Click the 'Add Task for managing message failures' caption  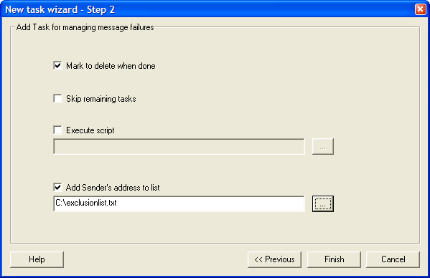pyautogui.click(x=85, y=27)
